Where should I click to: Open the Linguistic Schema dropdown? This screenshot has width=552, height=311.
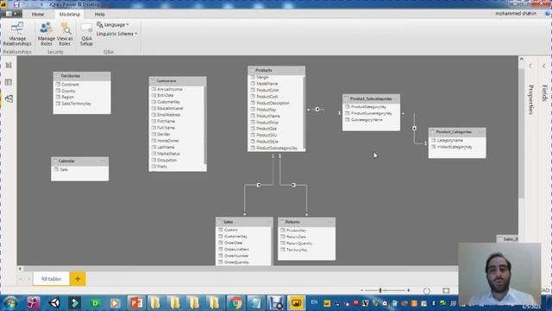pos(116,34)
